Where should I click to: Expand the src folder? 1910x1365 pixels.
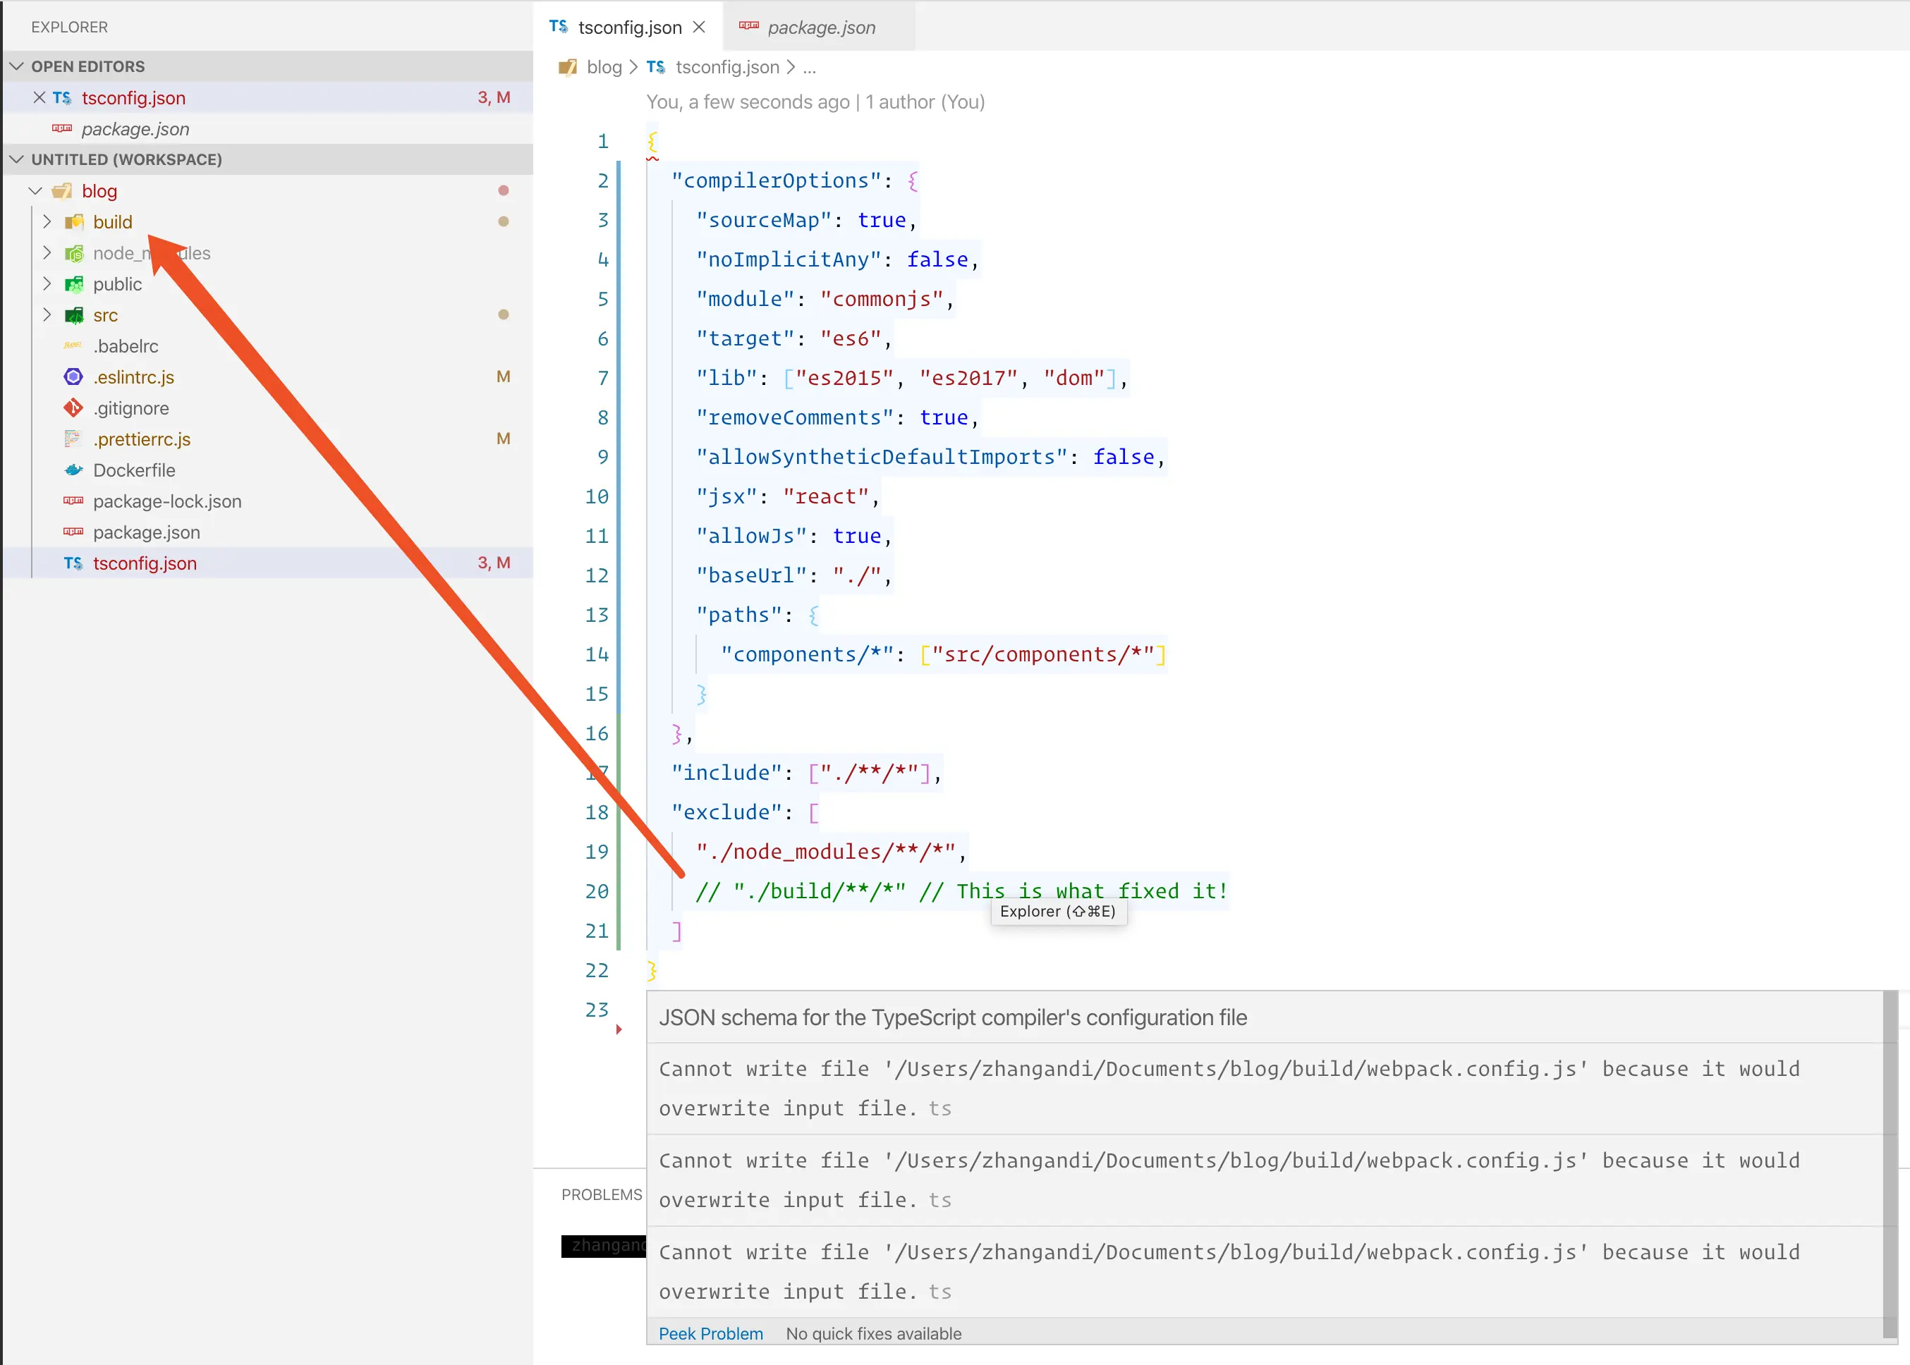coord(47,315)
